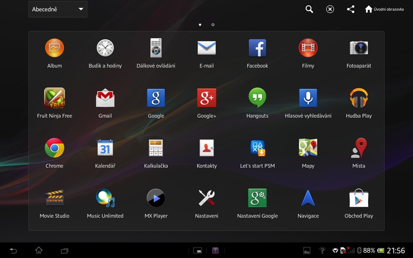Launch the Navigace navigation app
The width and height of the screenshot is (413, 258).
coord(308,198)
